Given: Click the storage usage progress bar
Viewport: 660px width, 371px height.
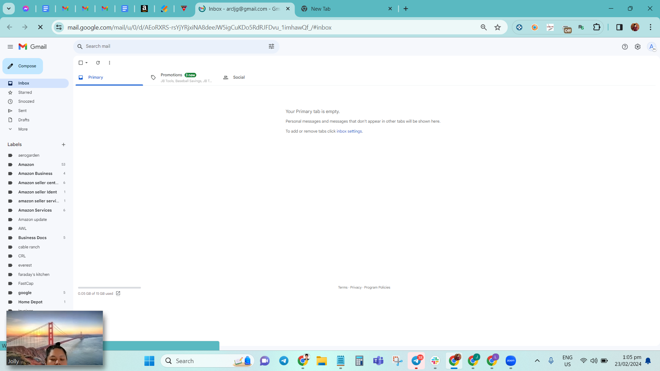Looking at the screenshot, I should coord(109,288).
